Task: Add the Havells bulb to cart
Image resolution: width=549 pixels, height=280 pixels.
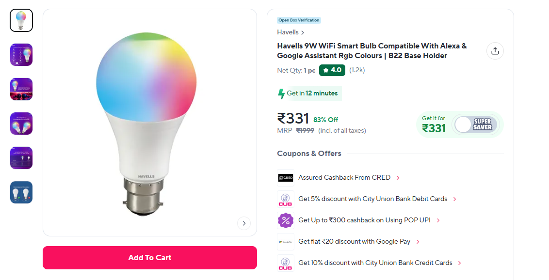Action: (x=150, y=258)
